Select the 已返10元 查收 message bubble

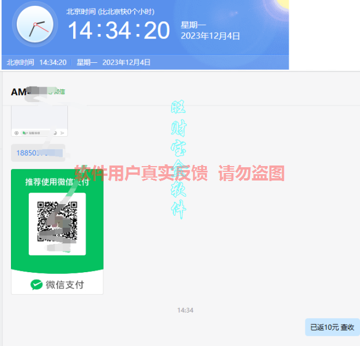click(x=332, y=327)
